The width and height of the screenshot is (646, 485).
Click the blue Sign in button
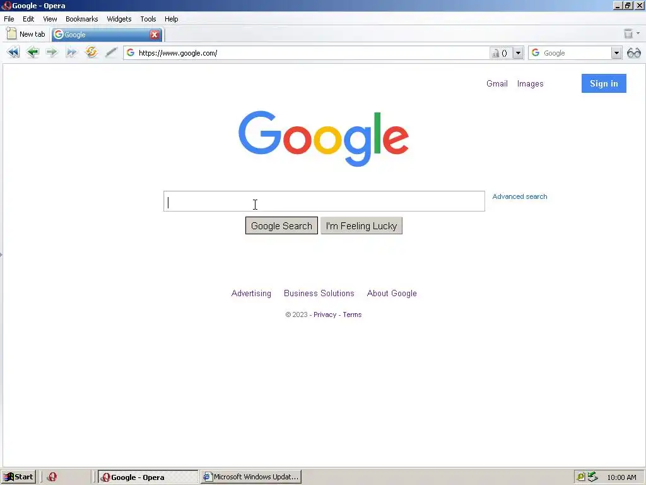604,83
